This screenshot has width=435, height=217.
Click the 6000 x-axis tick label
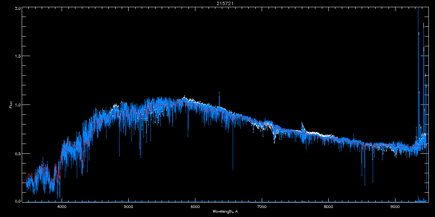pyautogui.click(x=195, y=207)
